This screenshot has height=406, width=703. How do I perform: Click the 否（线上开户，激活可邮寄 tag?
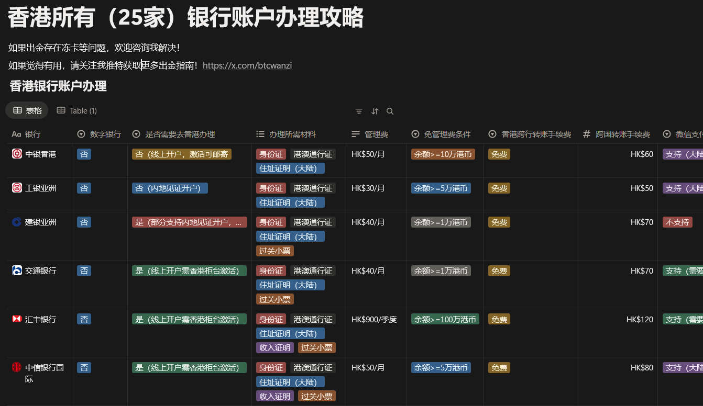[182, 154]
